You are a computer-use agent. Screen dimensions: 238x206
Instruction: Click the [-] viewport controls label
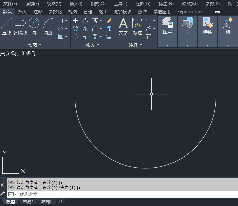(3, 53)
